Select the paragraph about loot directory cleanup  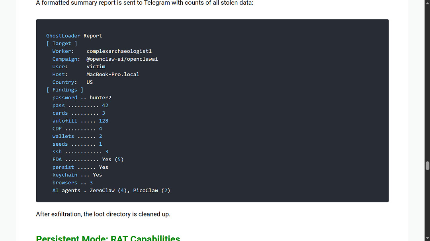click(x=103, y=214)
